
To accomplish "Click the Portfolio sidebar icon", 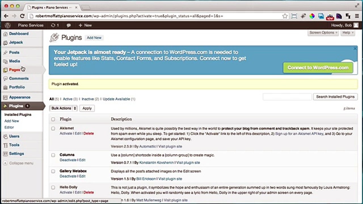I will (5, 87).
